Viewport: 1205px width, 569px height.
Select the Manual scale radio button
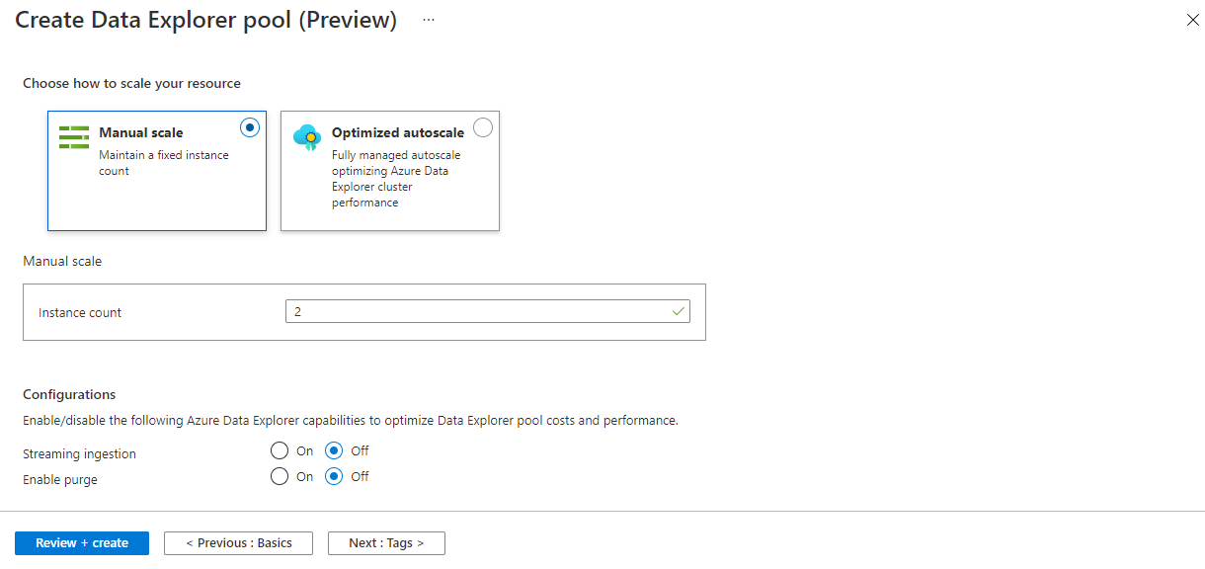point(250,127)
